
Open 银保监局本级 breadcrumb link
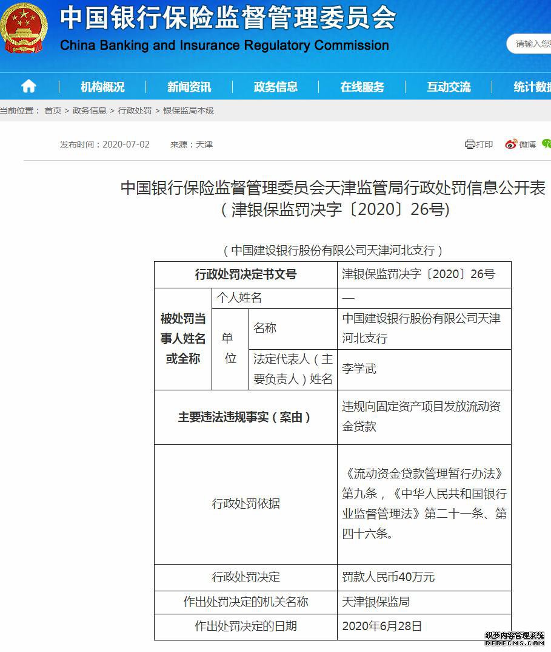click(x=189, y=110)
